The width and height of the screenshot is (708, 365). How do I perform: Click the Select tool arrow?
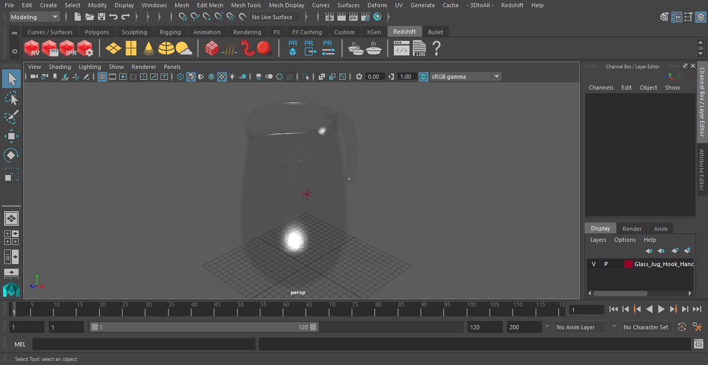point(11,79)
